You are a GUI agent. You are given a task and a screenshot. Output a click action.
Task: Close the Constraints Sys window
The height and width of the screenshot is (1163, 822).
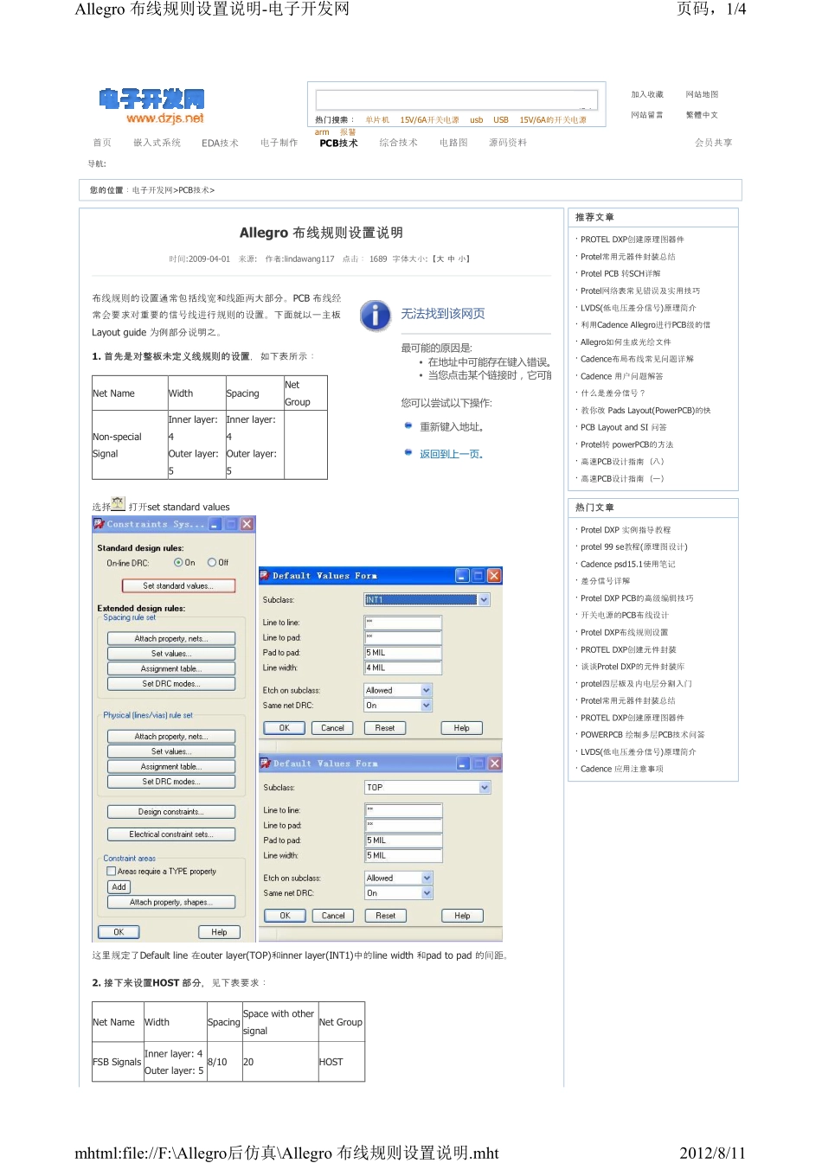point(247,524)
